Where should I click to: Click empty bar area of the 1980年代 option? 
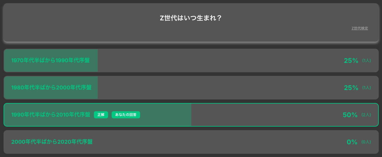219,88
